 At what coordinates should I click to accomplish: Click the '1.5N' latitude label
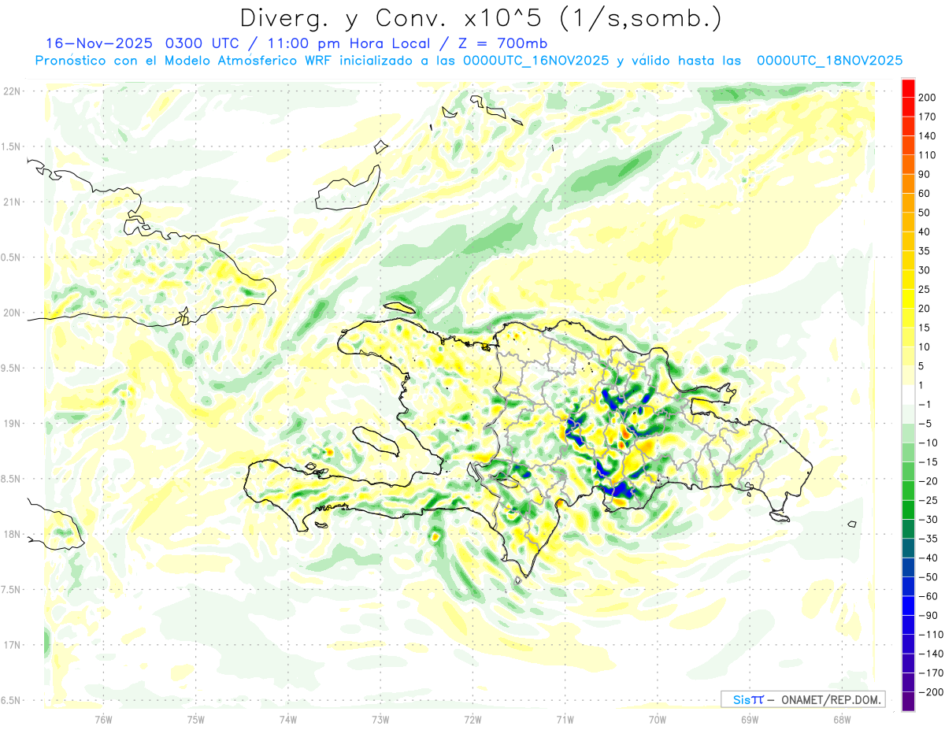pyautogui.click(x=12, y=146)
